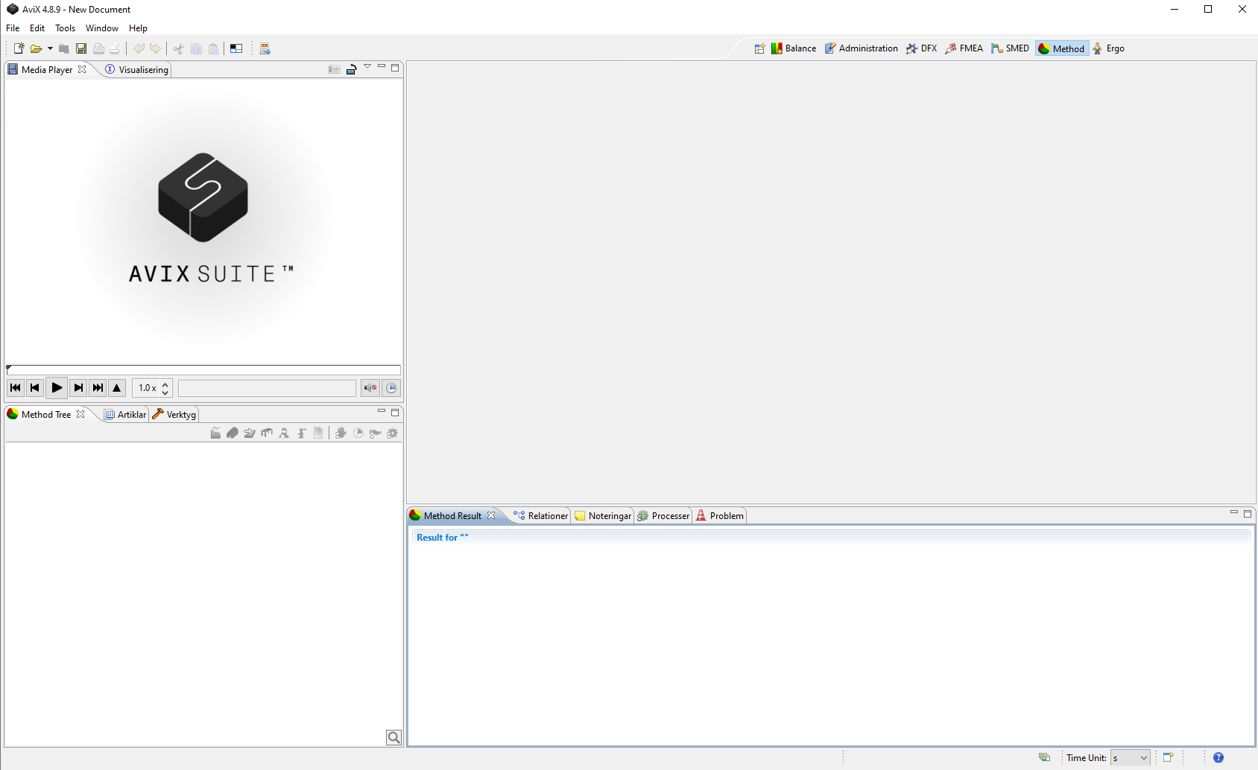
Task: Open the Balance perspective
Action: [x=794, y=48]
